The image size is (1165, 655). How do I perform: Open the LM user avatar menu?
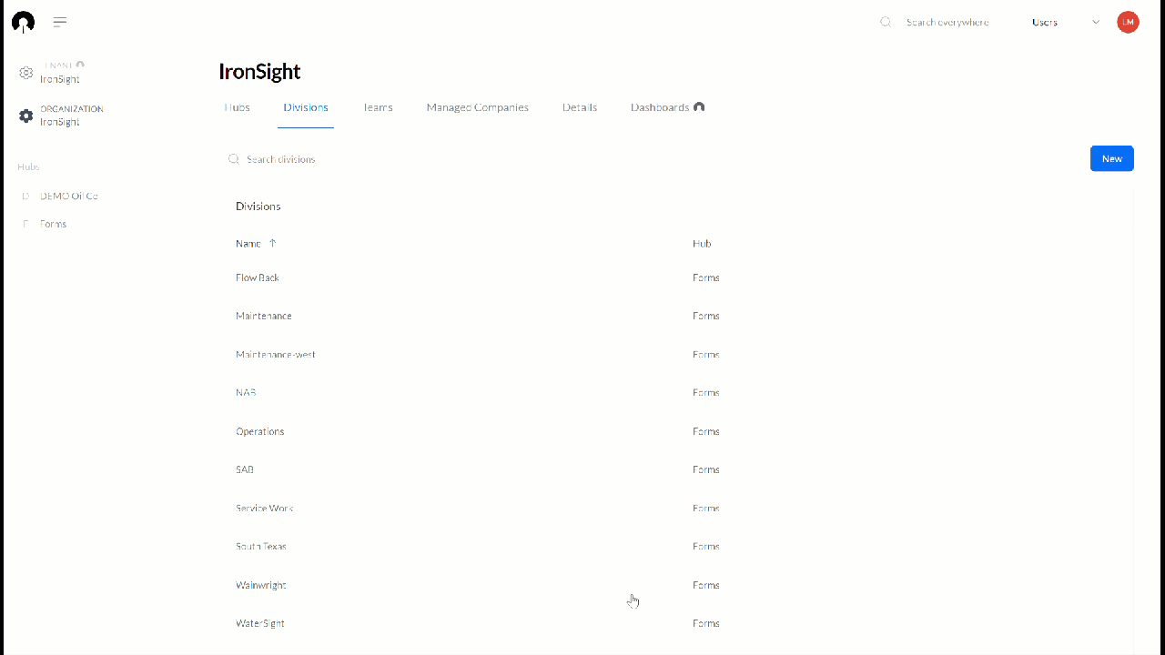click(x=1128, y=22)
